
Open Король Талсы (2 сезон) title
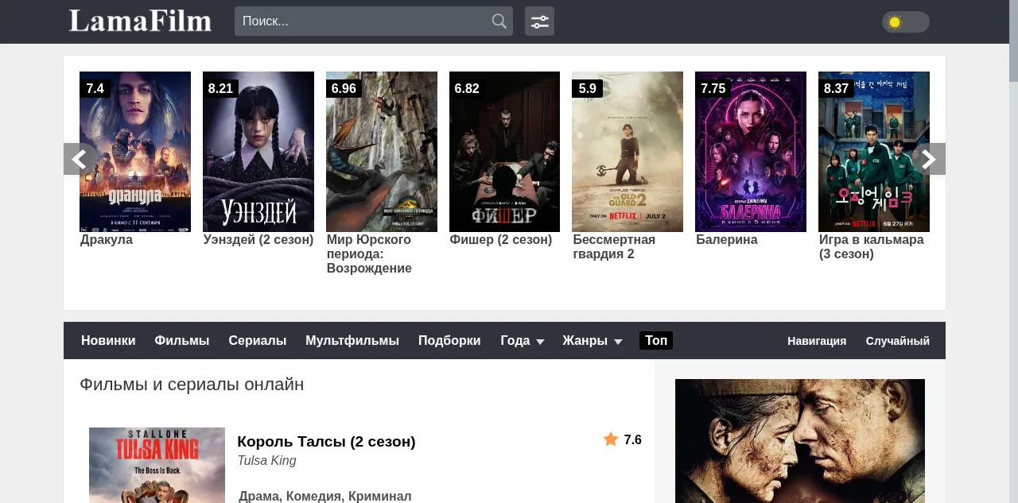coord(326,441)
